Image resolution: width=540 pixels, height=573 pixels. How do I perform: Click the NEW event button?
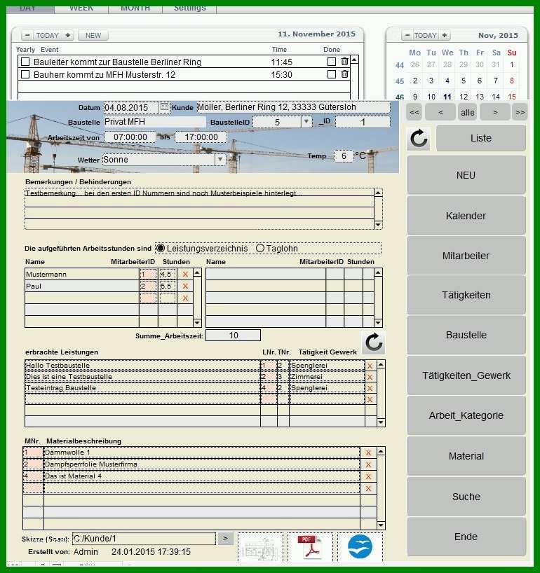coord(93,36)
